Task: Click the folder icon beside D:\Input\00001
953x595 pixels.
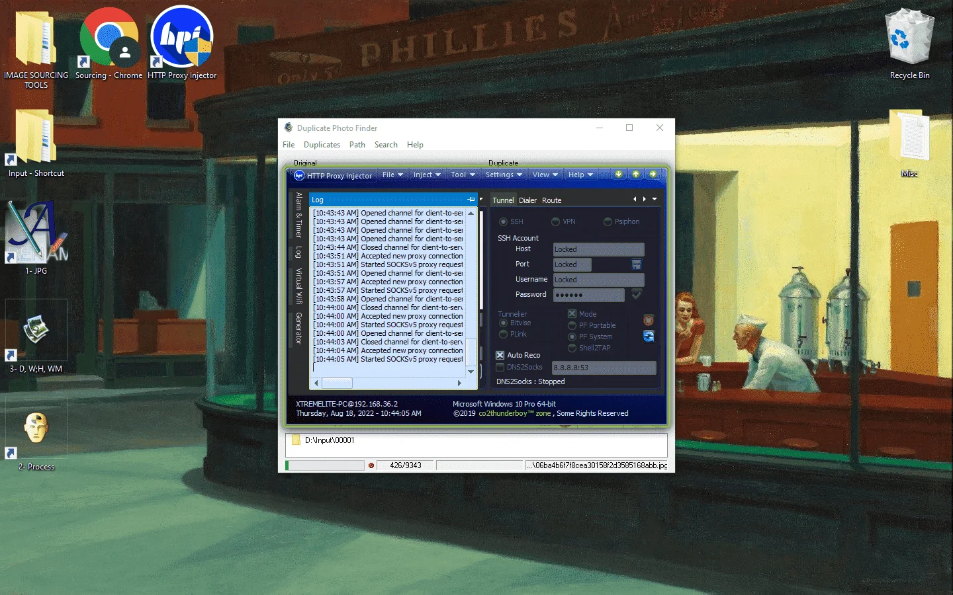Action: pyautogui.click(x=296, y=440)
